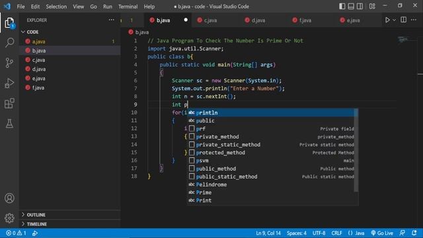Change end of line sequence CRLF
The image size is (423, 238).
336,233
